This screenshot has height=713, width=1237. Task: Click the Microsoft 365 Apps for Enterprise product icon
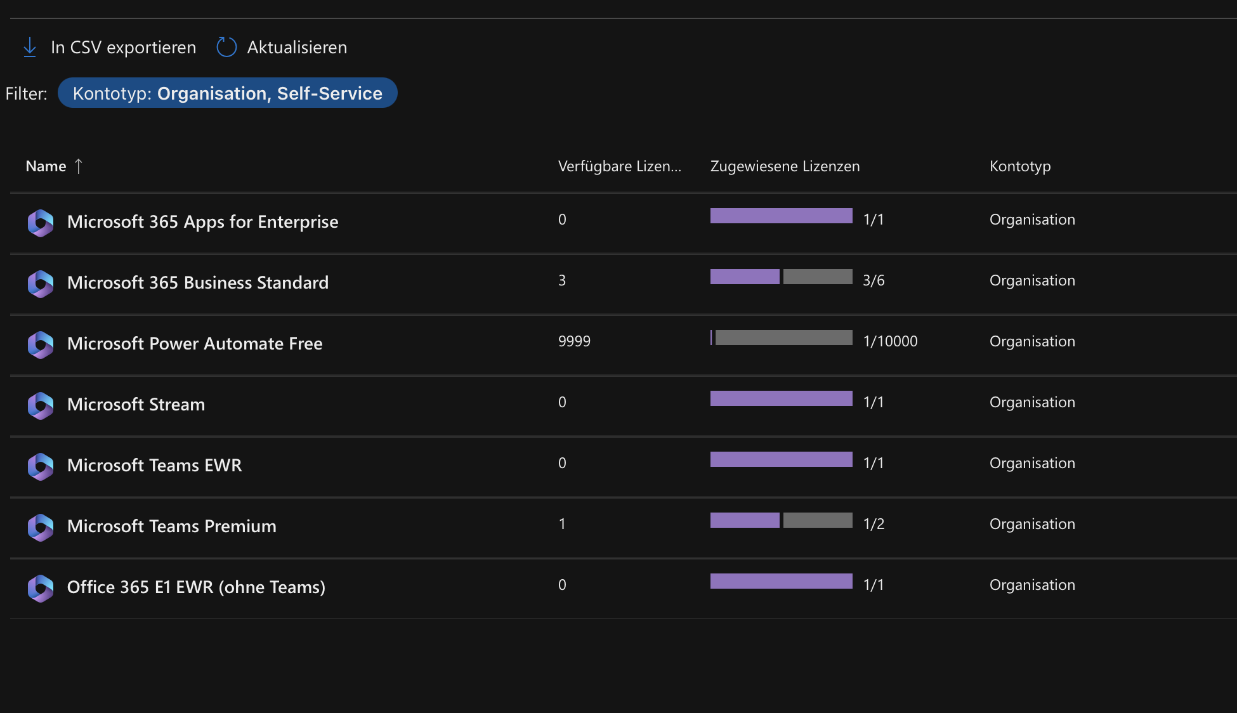tap(41, 223)
